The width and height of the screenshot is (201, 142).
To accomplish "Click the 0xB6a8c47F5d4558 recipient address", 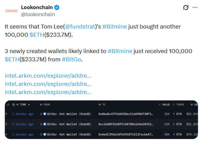I will point(126,114).
